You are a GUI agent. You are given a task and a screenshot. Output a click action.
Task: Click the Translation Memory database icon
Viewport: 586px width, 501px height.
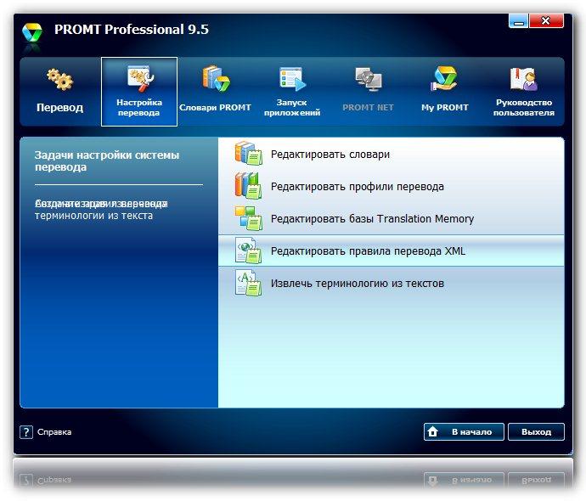248,218
